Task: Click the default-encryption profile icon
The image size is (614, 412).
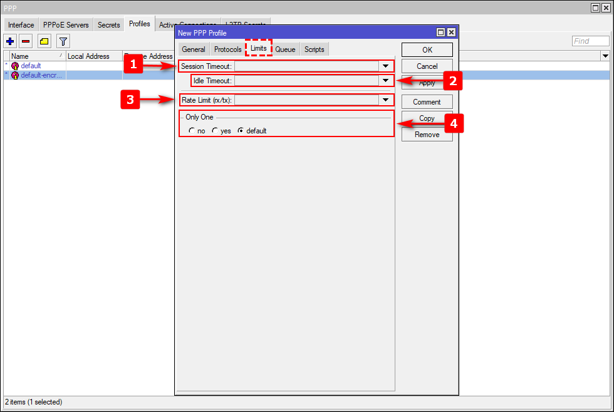Action: click(x=15, y=75)
